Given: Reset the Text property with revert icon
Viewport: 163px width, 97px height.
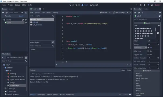Looking at the screenshot, I should (x=159, y=26).
